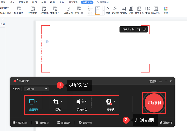The width and height of the screenshot is (187, 131).
Task: Switch to the 会员专享 ribbon tab
Action: 87,2
